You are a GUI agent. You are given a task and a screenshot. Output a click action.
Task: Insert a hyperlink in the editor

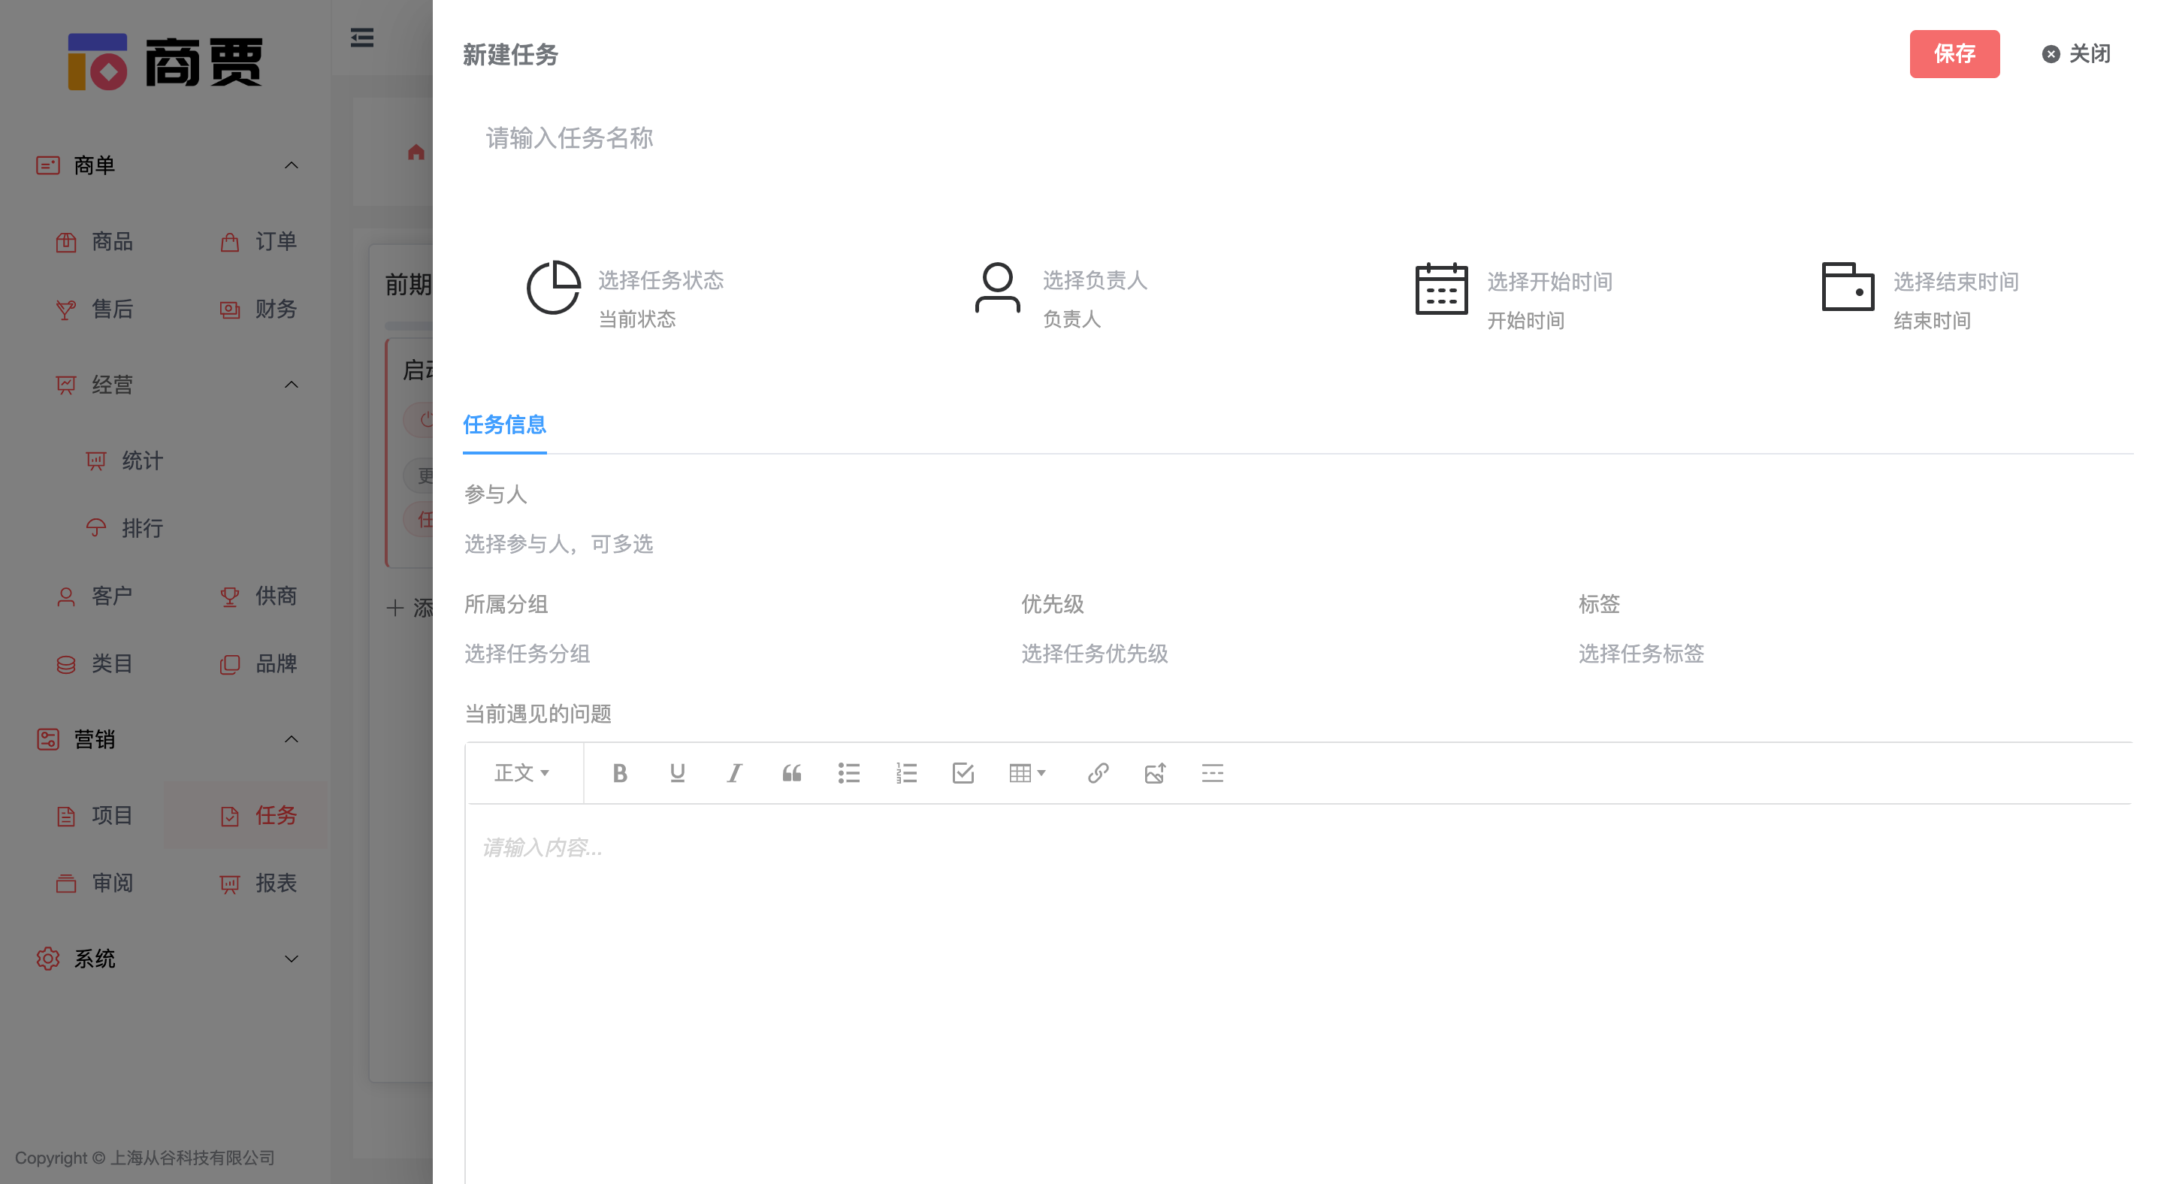click(1099, 772)
